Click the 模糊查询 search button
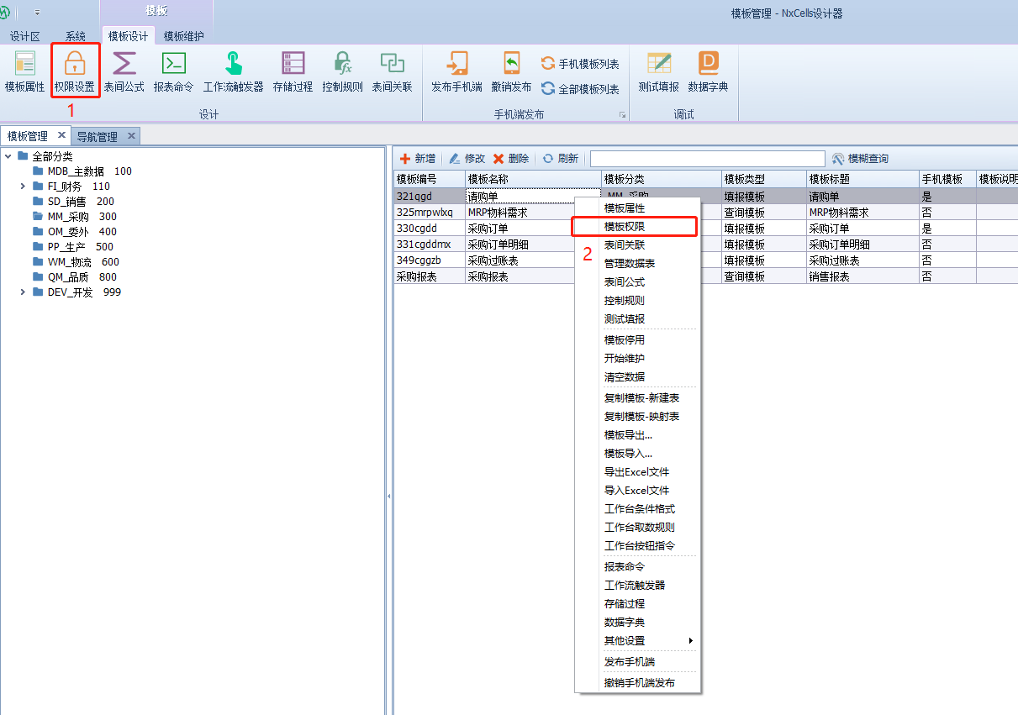 coord(860,159)
